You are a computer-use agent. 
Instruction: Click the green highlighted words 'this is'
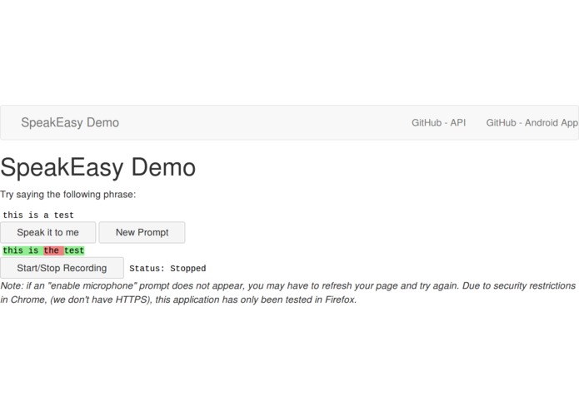click(x=22, y=250)
